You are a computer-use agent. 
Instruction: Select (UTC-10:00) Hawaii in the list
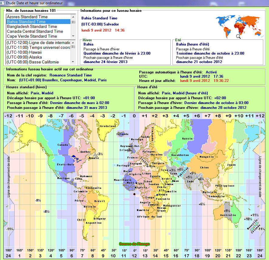coord(38,52)
